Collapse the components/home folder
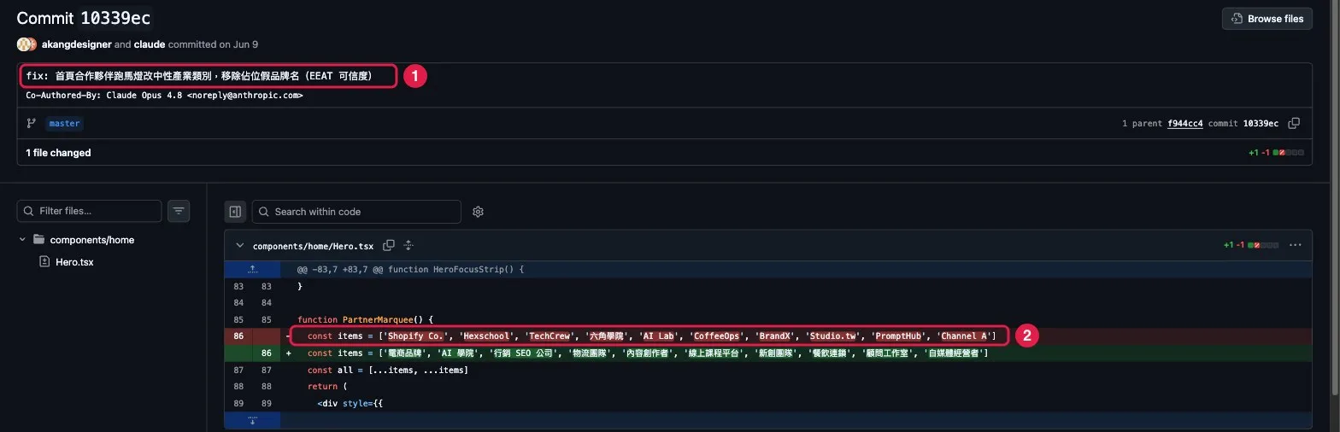 click(22, 240)
